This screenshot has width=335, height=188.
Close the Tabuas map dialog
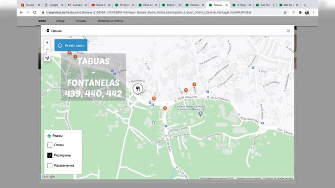(x=288, y=31)
